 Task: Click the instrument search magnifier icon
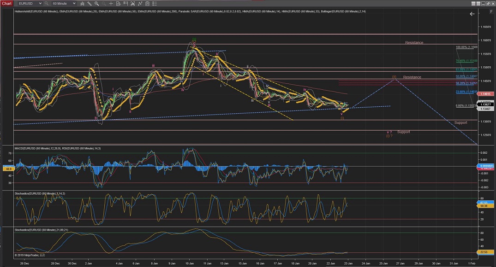[x=46, y=3]
